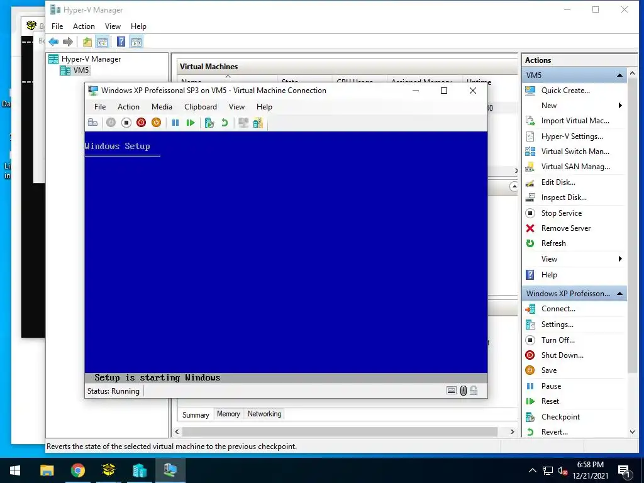
Task: Open View menu in Hyper-V Manager
Action: tap(113, 26)
